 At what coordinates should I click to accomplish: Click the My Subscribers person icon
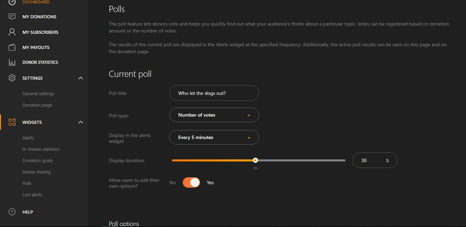[x=12, y=32]
